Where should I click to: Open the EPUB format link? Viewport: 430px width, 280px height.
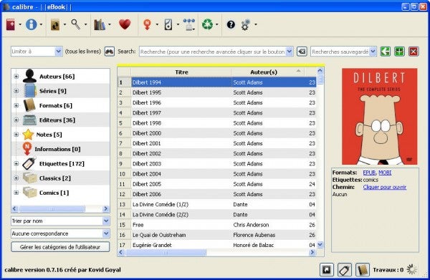point(369,173)
